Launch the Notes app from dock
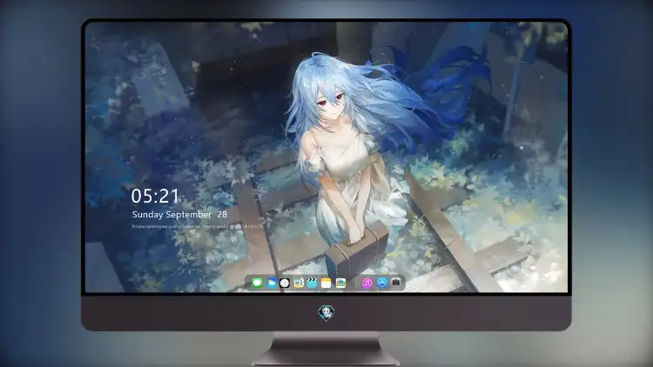Viewport: 653px width, 367px height. (x=326, y=283)
